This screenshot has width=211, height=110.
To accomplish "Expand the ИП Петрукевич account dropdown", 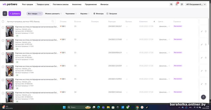I will pyautogui.click(x=196, y=4).
